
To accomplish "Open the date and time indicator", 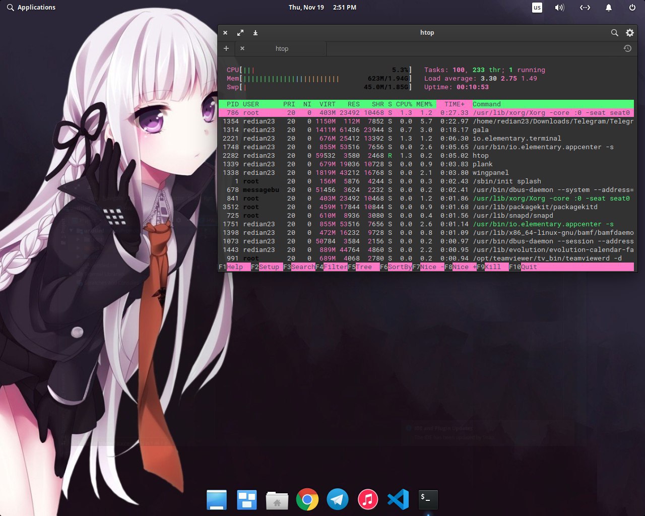I will pos(322,8).
